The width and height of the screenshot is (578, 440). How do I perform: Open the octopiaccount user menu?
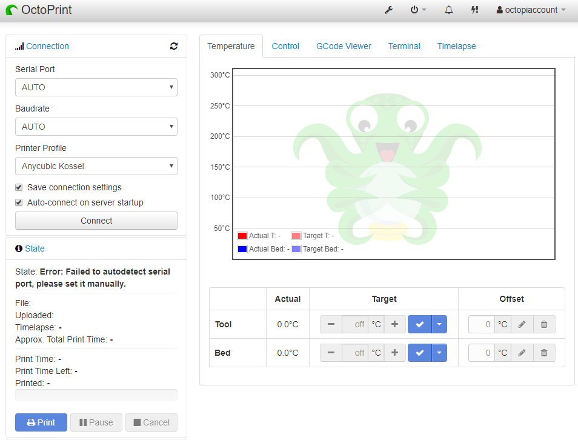531,10
